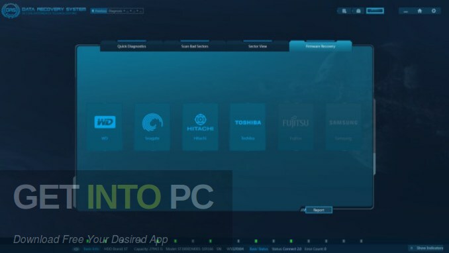This screenshot has height=253, width=449.
Task: Choose the Seagate drive brand tile
Action: tap(152, 127)
